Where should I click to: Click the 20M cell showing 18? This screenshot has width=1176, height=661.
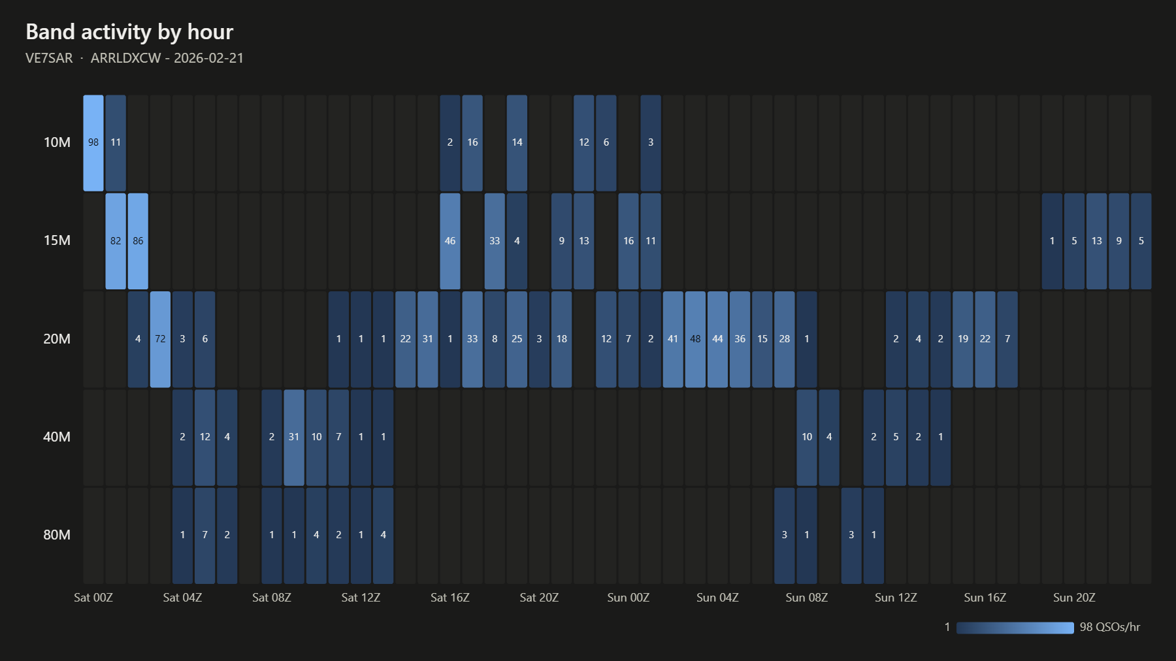tap(562, 339)
